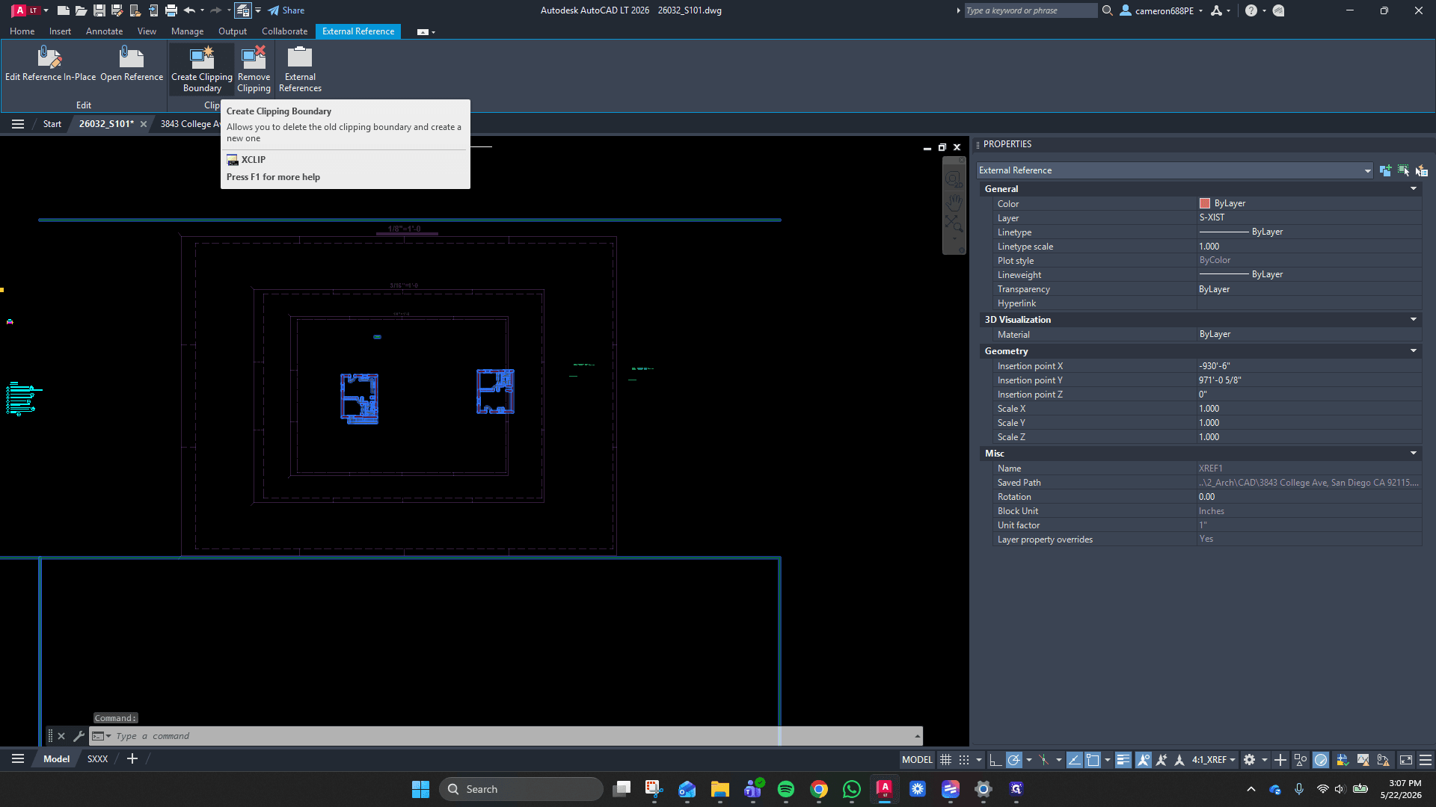
Task: Click the Select Objects icon in Properties
Action: [1403, 170]
